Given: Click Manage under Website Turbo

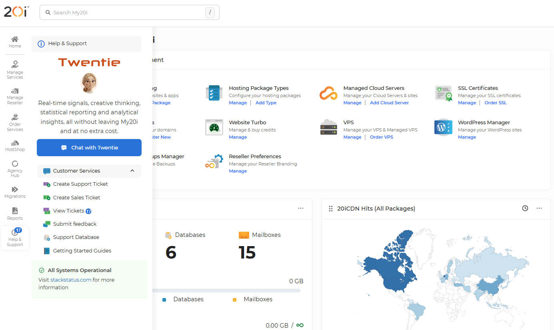Looking at the screenshot, I should coord(238,137).
